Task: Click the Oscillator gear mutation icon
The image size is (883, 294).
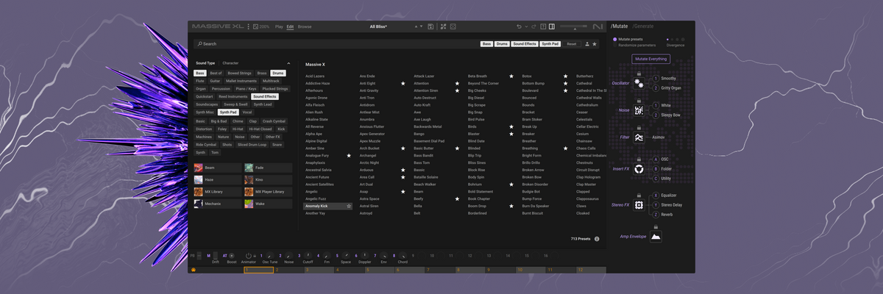Action: 639,84
